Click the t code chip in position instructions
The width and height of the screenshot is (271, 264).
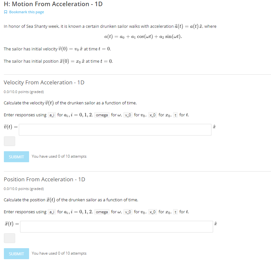pyautogui.click(x=175, y=212)
